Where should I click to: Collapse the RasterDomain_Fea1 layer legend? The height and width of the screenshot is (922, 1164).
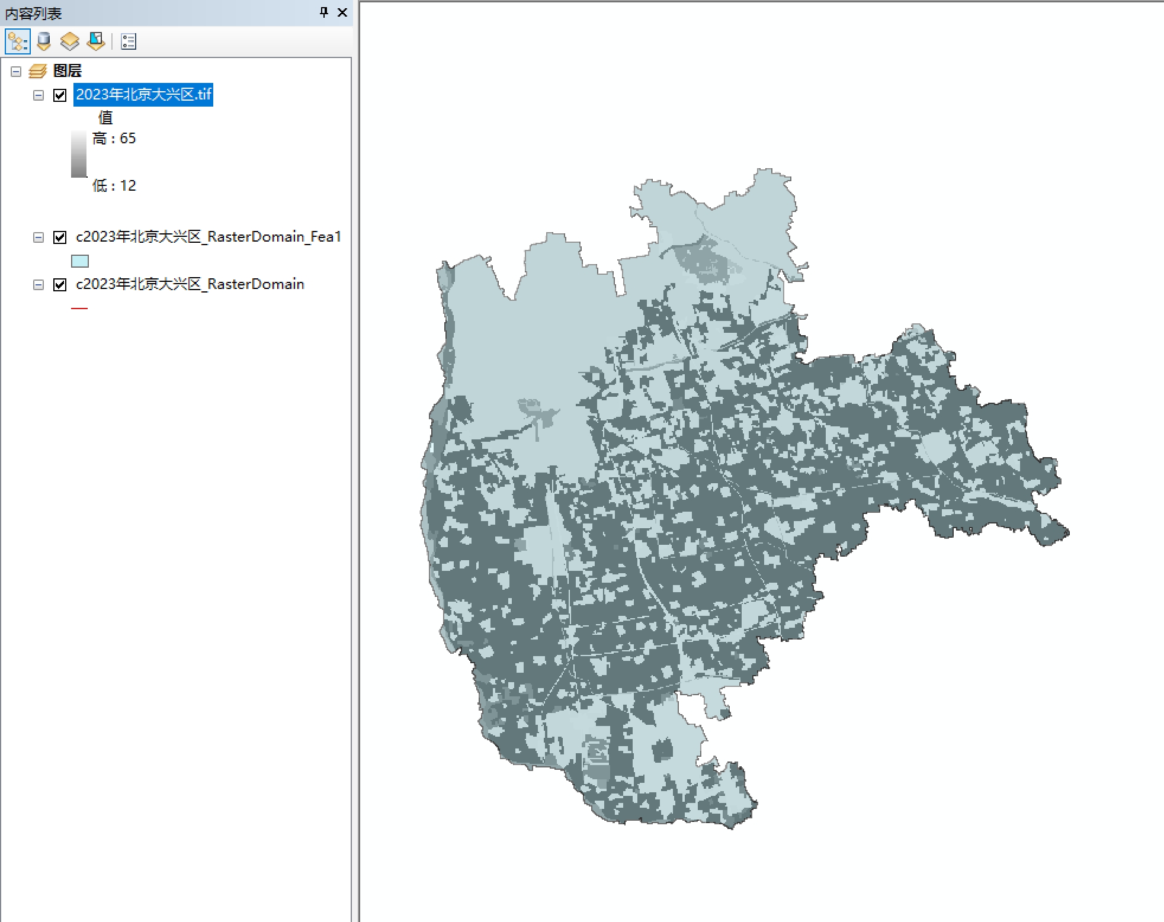(39, 237)
